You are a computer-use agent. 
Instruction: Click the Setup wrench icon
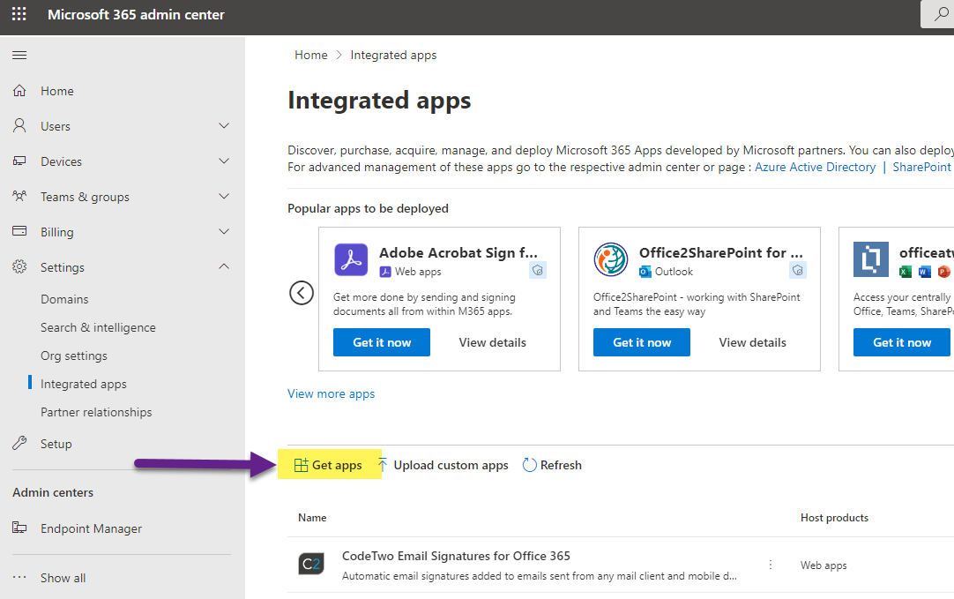(19, 443)
